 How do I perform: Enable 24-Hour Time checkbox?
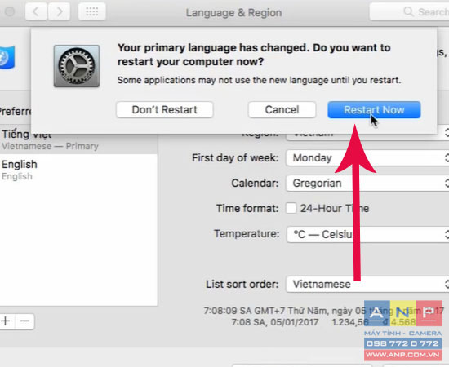tap(291, 208)
